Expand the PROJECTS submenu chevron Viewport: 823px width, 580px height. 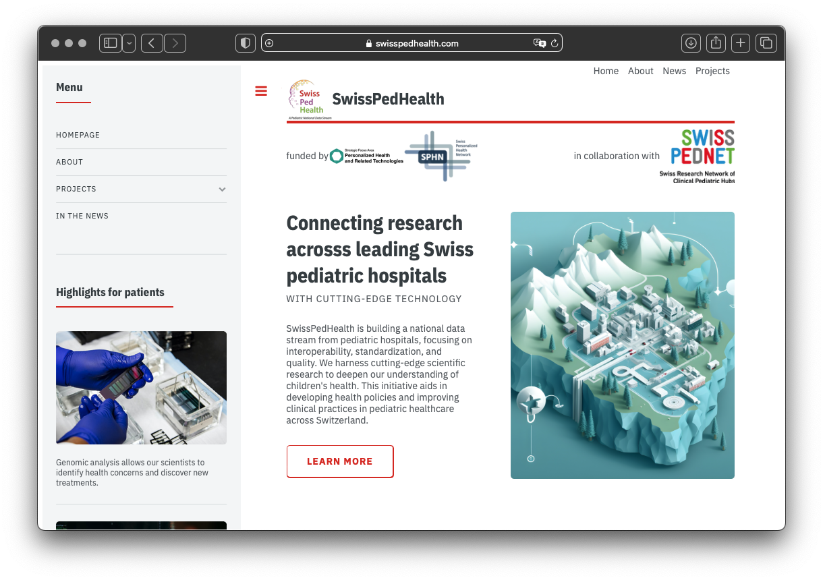(222, 190)
